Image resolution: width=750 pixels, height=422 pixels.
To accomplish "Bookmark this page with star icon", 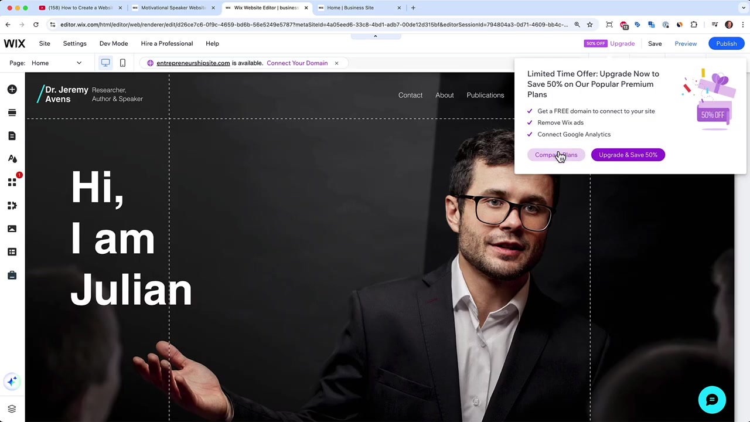I will click(590, 25).
